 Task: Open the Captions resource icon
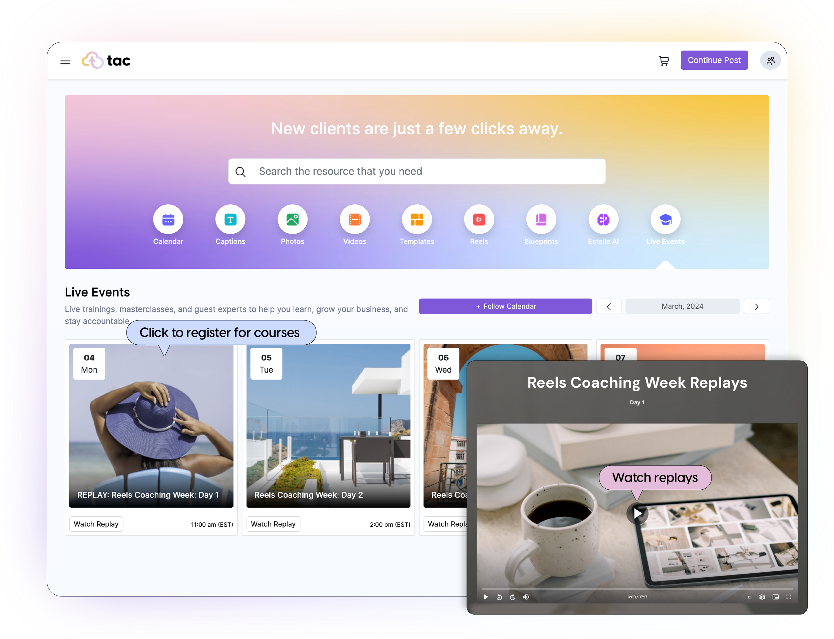[230, 219]
